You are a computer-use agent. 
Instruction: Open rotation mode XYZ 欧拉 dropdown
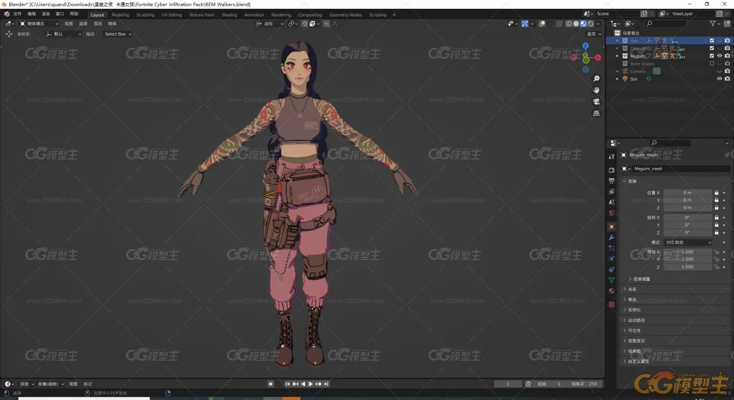point(688,242)
